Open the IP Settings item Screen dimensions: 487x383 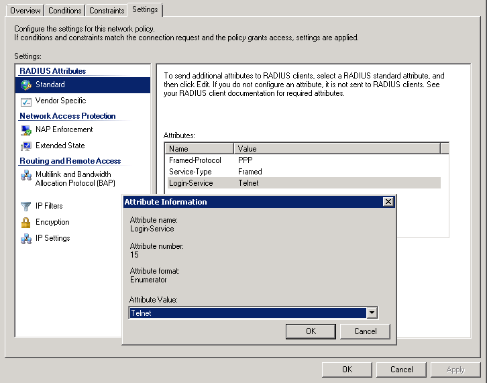pyautogui.click(x=52, y=238)
